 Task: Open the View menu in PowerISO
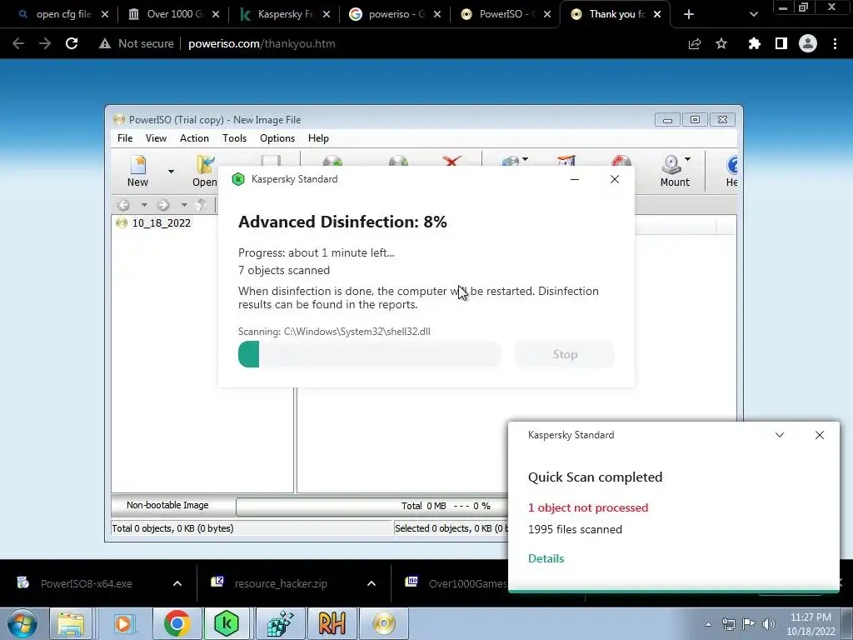[156, 138]
